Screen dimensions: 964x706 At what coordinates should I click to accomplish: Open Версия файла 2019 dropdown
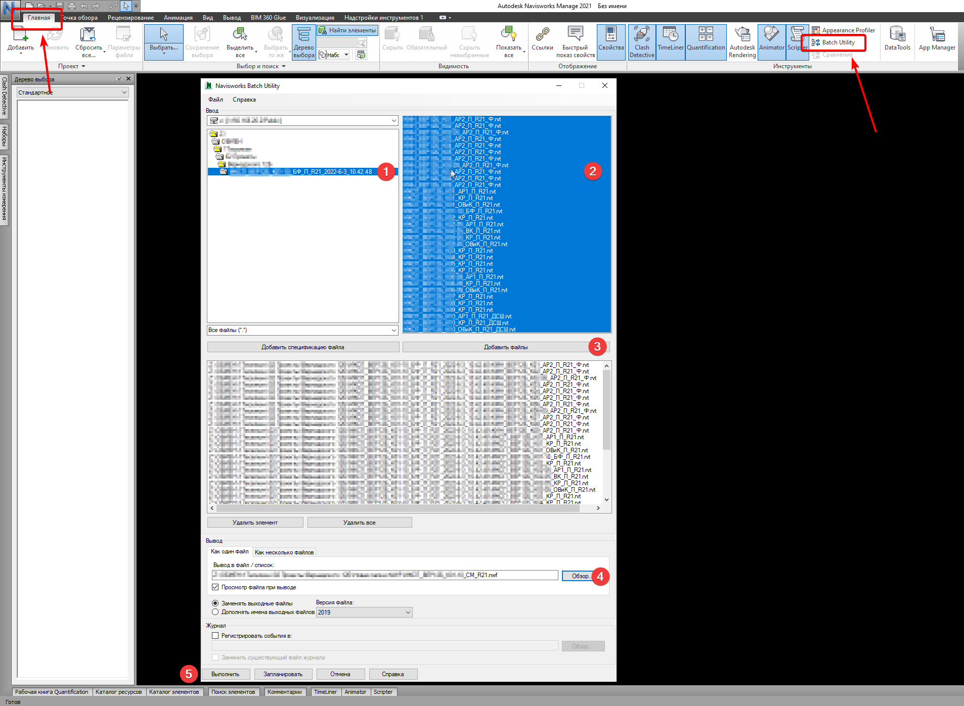364,612
